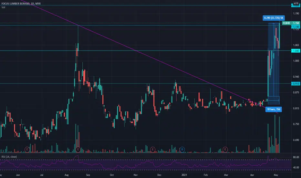The image size is (301, 178).
Task: Select the 0.290 (33.72%) 58 measurement label
Action: point(274,18)
